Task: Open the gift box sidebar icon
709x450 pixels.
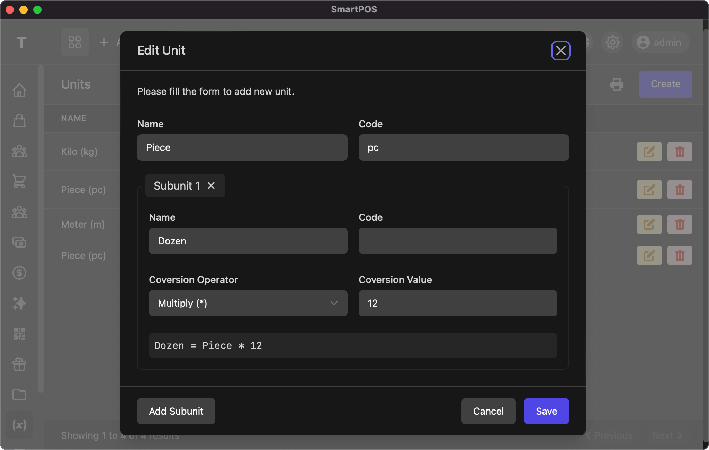Action: point(19,364)
